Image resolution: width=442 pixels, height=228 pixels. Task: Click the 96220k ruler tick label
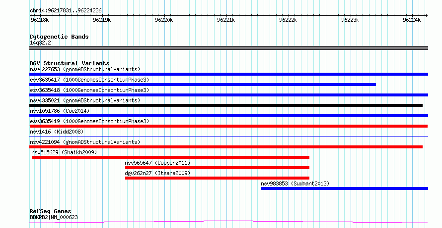[164, 20]
